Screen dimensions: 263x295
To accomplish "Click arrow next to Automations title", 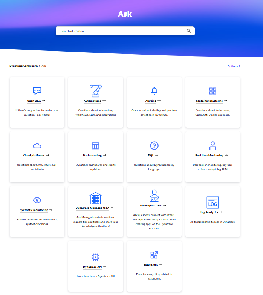I will click(104, 101).
